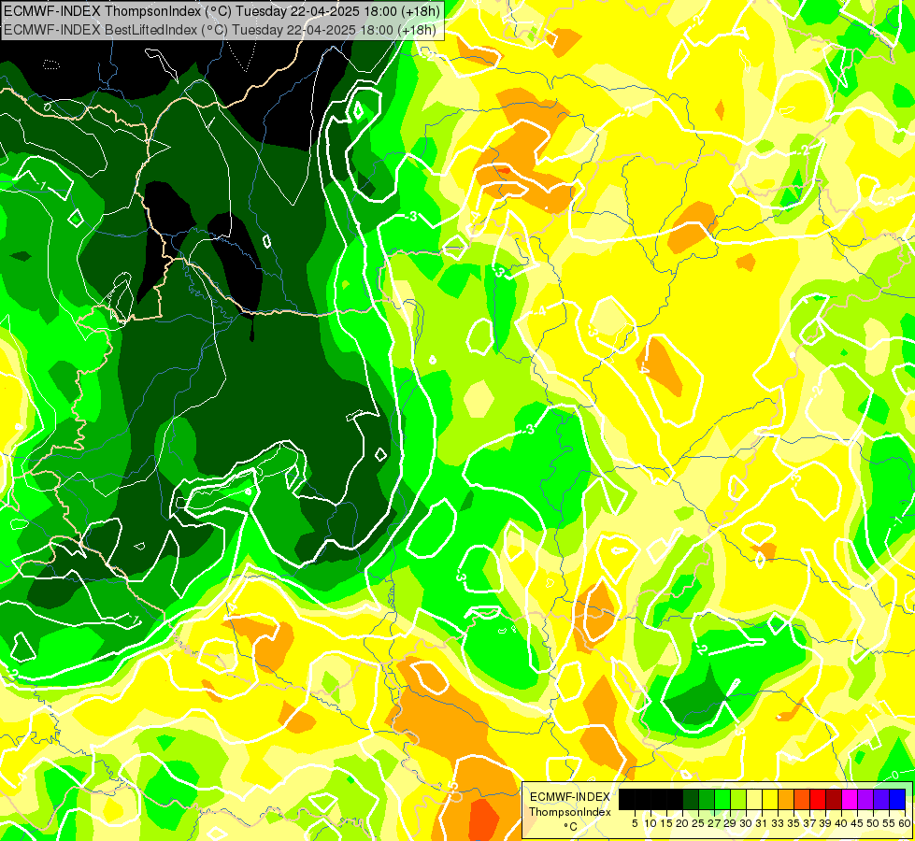The width and height of the screenshot is (915, 841).
Task: Select the medium green 25–27 legend swatch
Action: pyautogui.click(x=707, y=799)
